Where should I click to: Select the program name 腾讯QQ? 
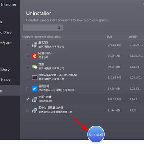[x=43, y=42]
